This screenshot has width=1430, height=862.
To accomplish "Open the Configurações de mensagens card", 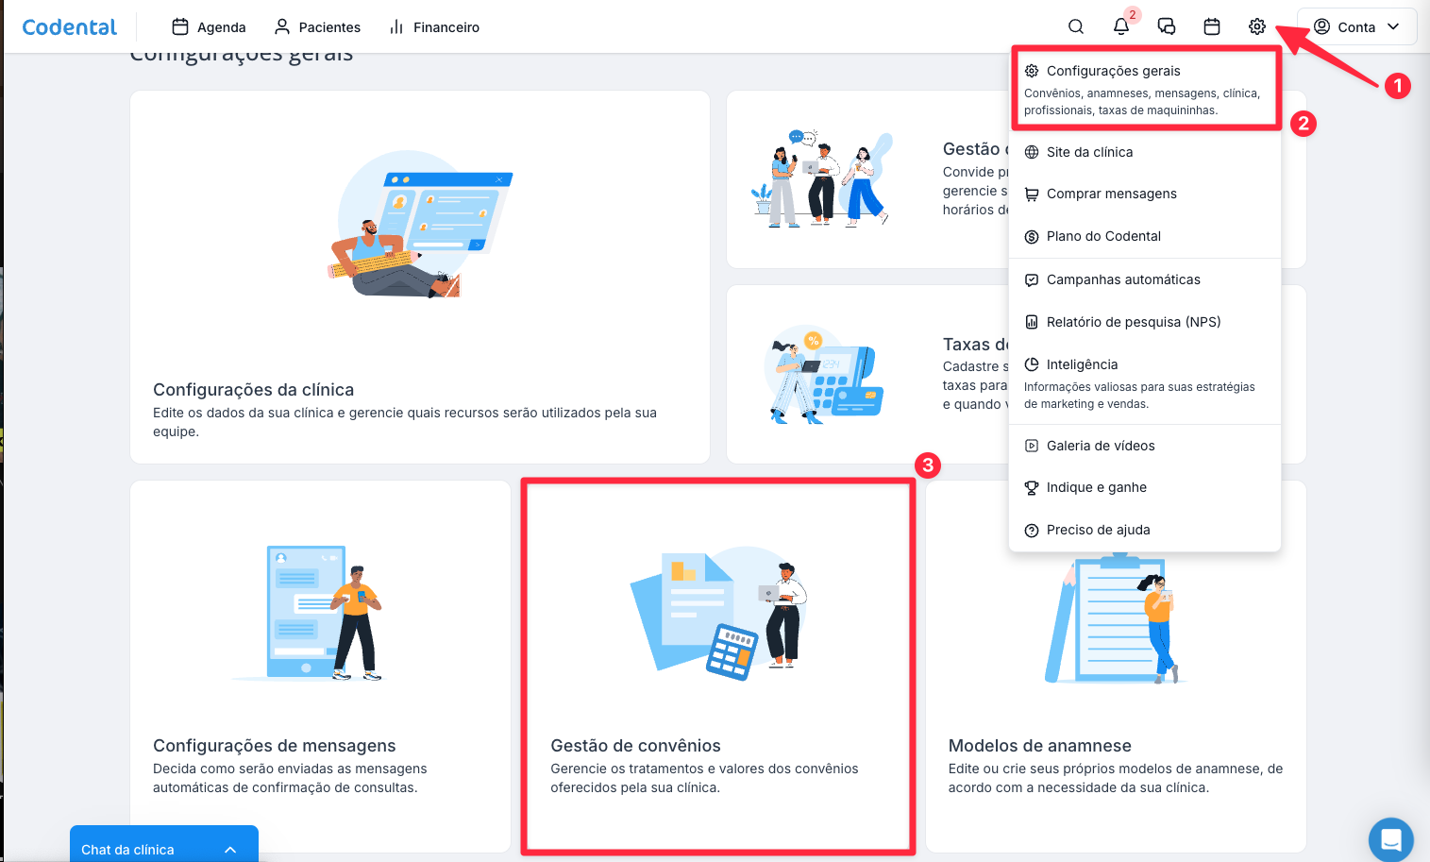I will tap(320, 667).
